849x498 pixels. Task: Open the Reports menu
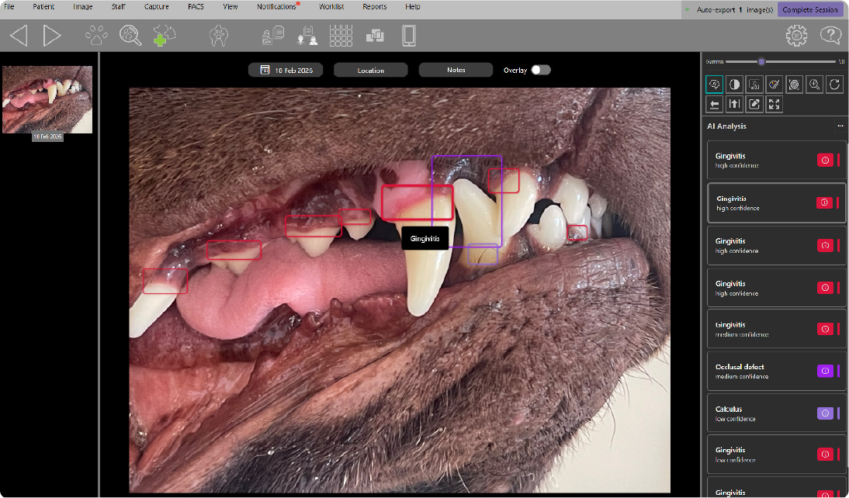[375, 6]
